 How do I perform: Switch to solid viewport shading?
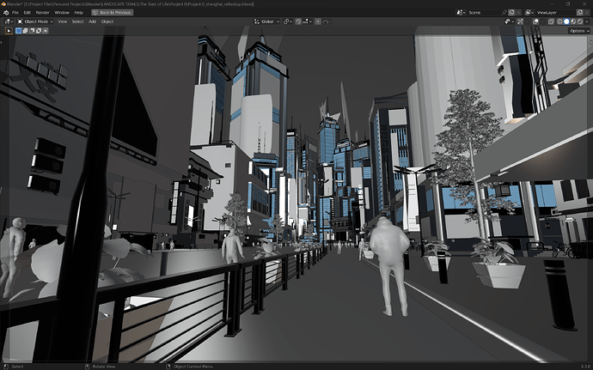pos(566,21)
